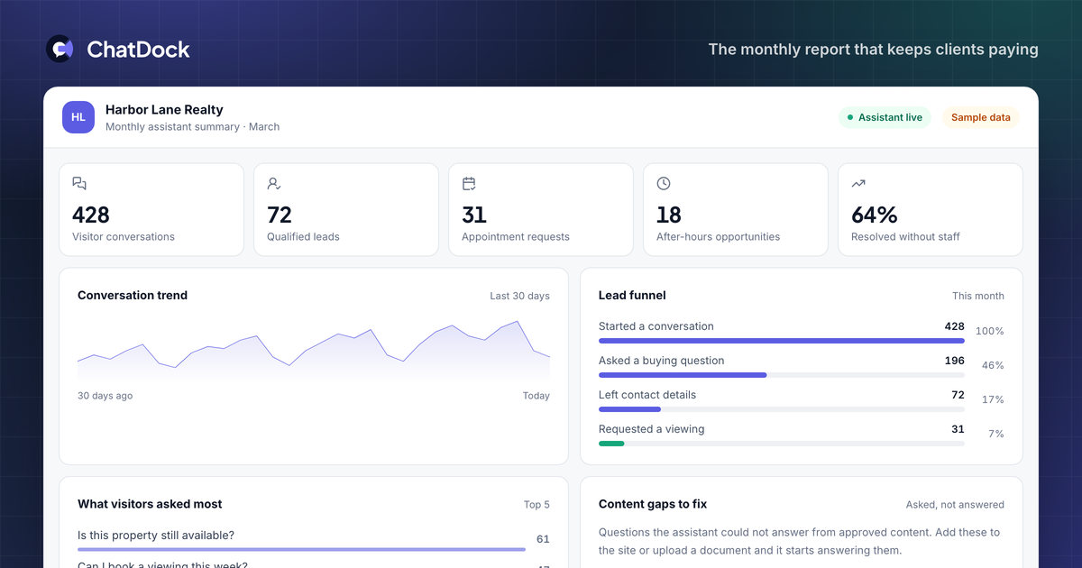1082x568 pixels.
Task: Click the Harbor Lane Realty title
Action: click(164, 109)
